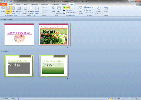Open the Slide Master view

pos(25,10)
